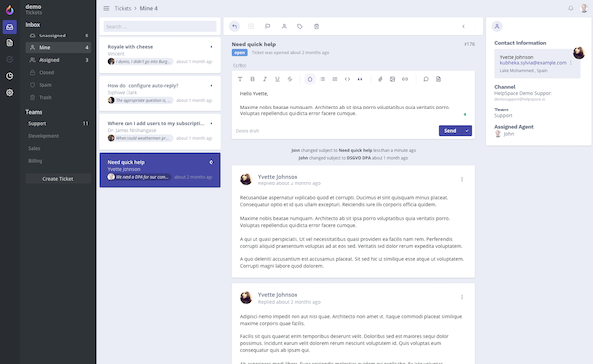Click the highlighted color drop icon in editor

[x=310, y=79]
